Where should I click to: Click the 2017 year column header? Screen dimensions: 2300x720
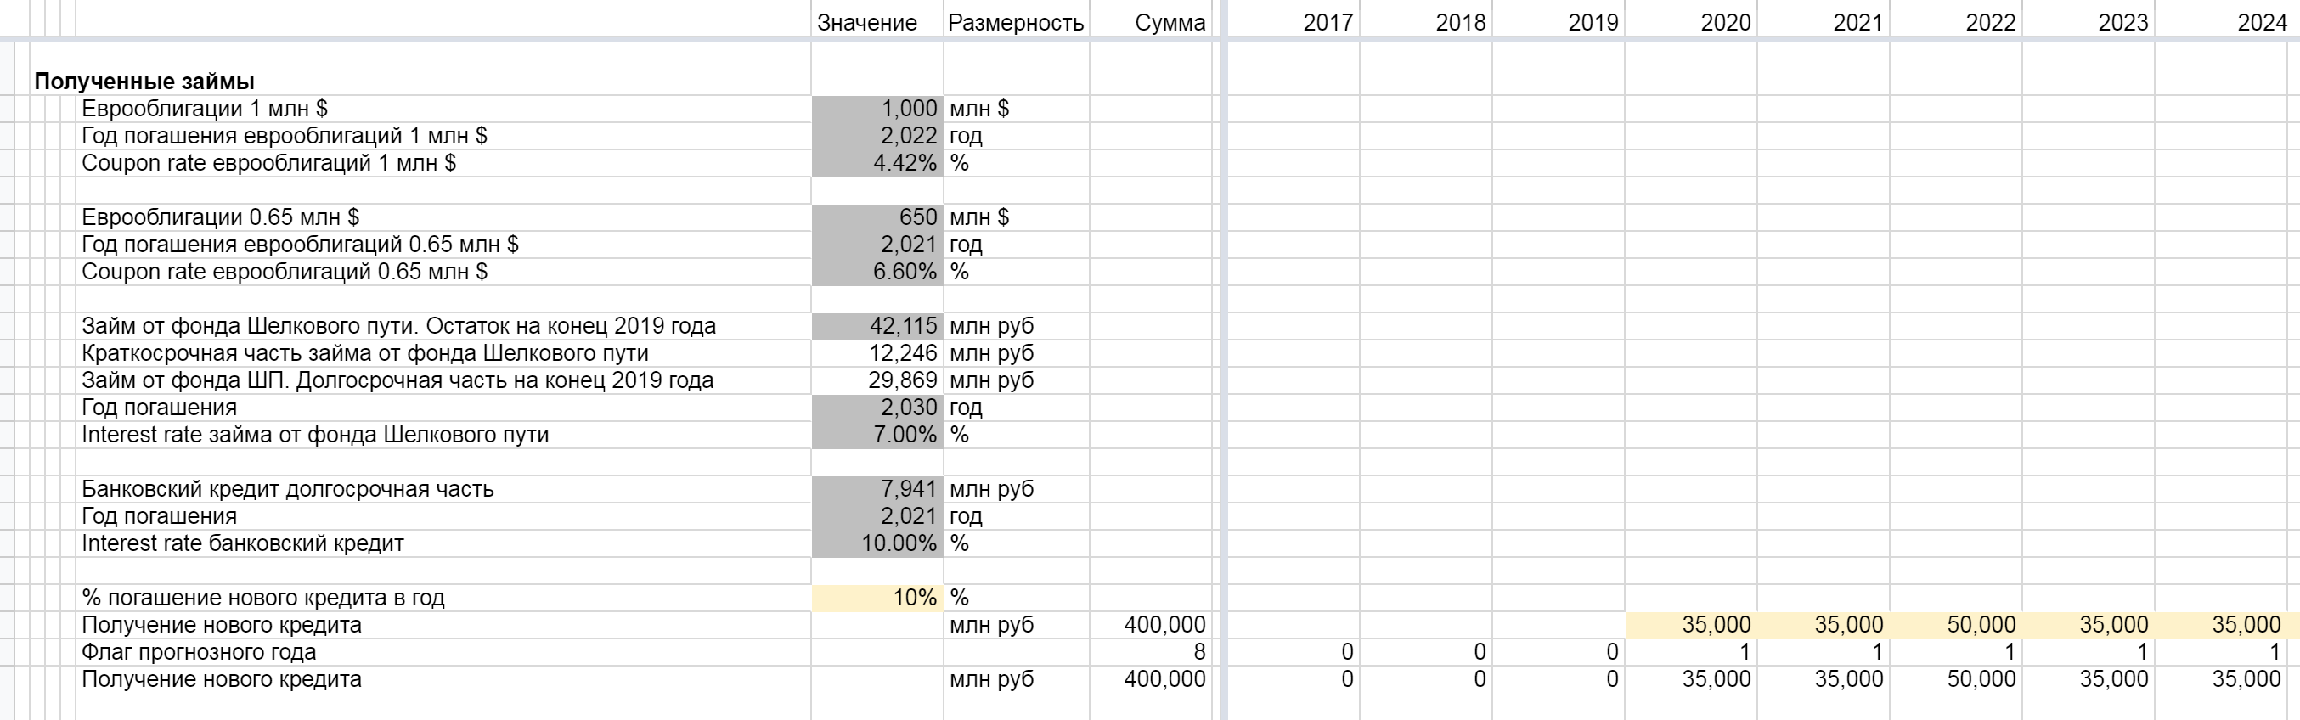pyautogui.click(x=1328, y=22)
